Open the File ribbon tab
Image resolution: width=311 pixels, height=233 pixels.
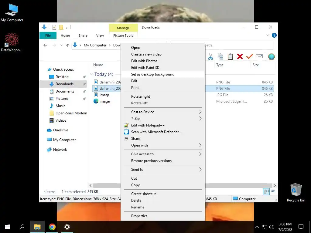48,35
